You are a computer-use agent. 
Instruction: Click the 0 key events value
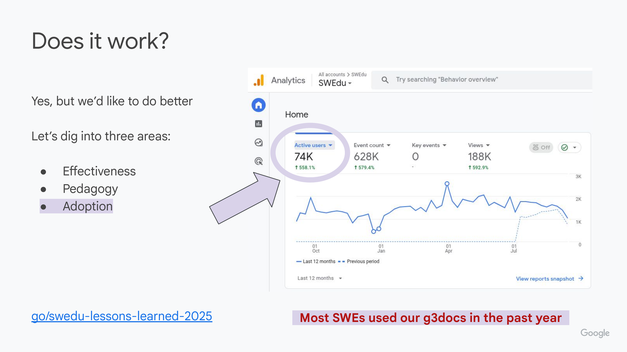pyautogui.click(x=415, y=157)
